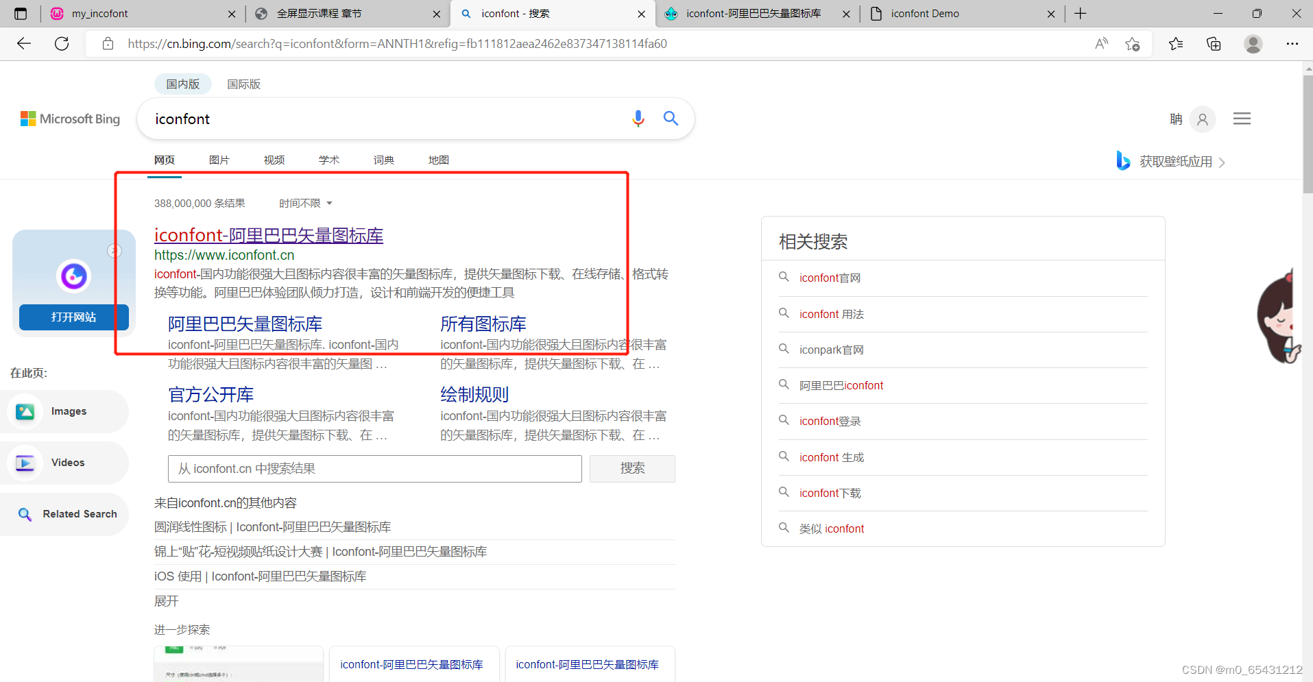Viewport: 1313px width, 682px height.
Task: Reload the Bing search page
Action: pyautogui.click(x=62, y=44)
